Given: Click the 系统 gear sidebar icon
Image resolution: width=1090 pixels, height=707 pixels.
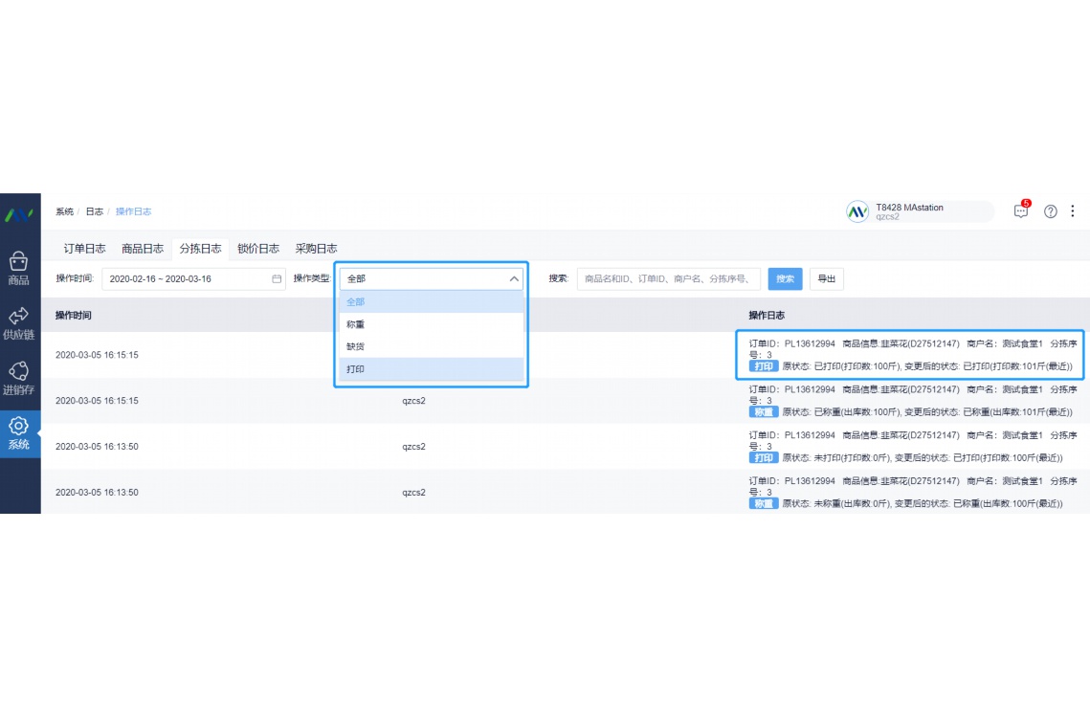Looking at the screenshot, I should click(19, 427).
